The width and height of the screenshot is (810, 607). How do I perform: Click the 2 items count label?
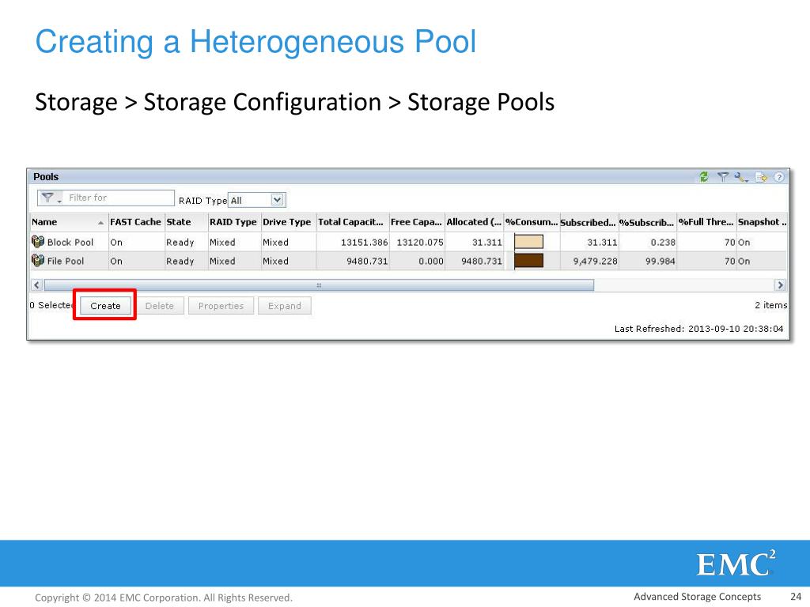(x=770, y=305)
